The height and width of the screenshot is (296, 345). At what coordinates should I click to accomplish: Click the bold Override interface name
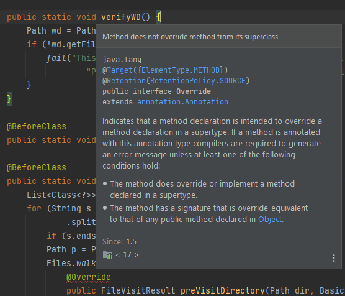pos(194,91)
